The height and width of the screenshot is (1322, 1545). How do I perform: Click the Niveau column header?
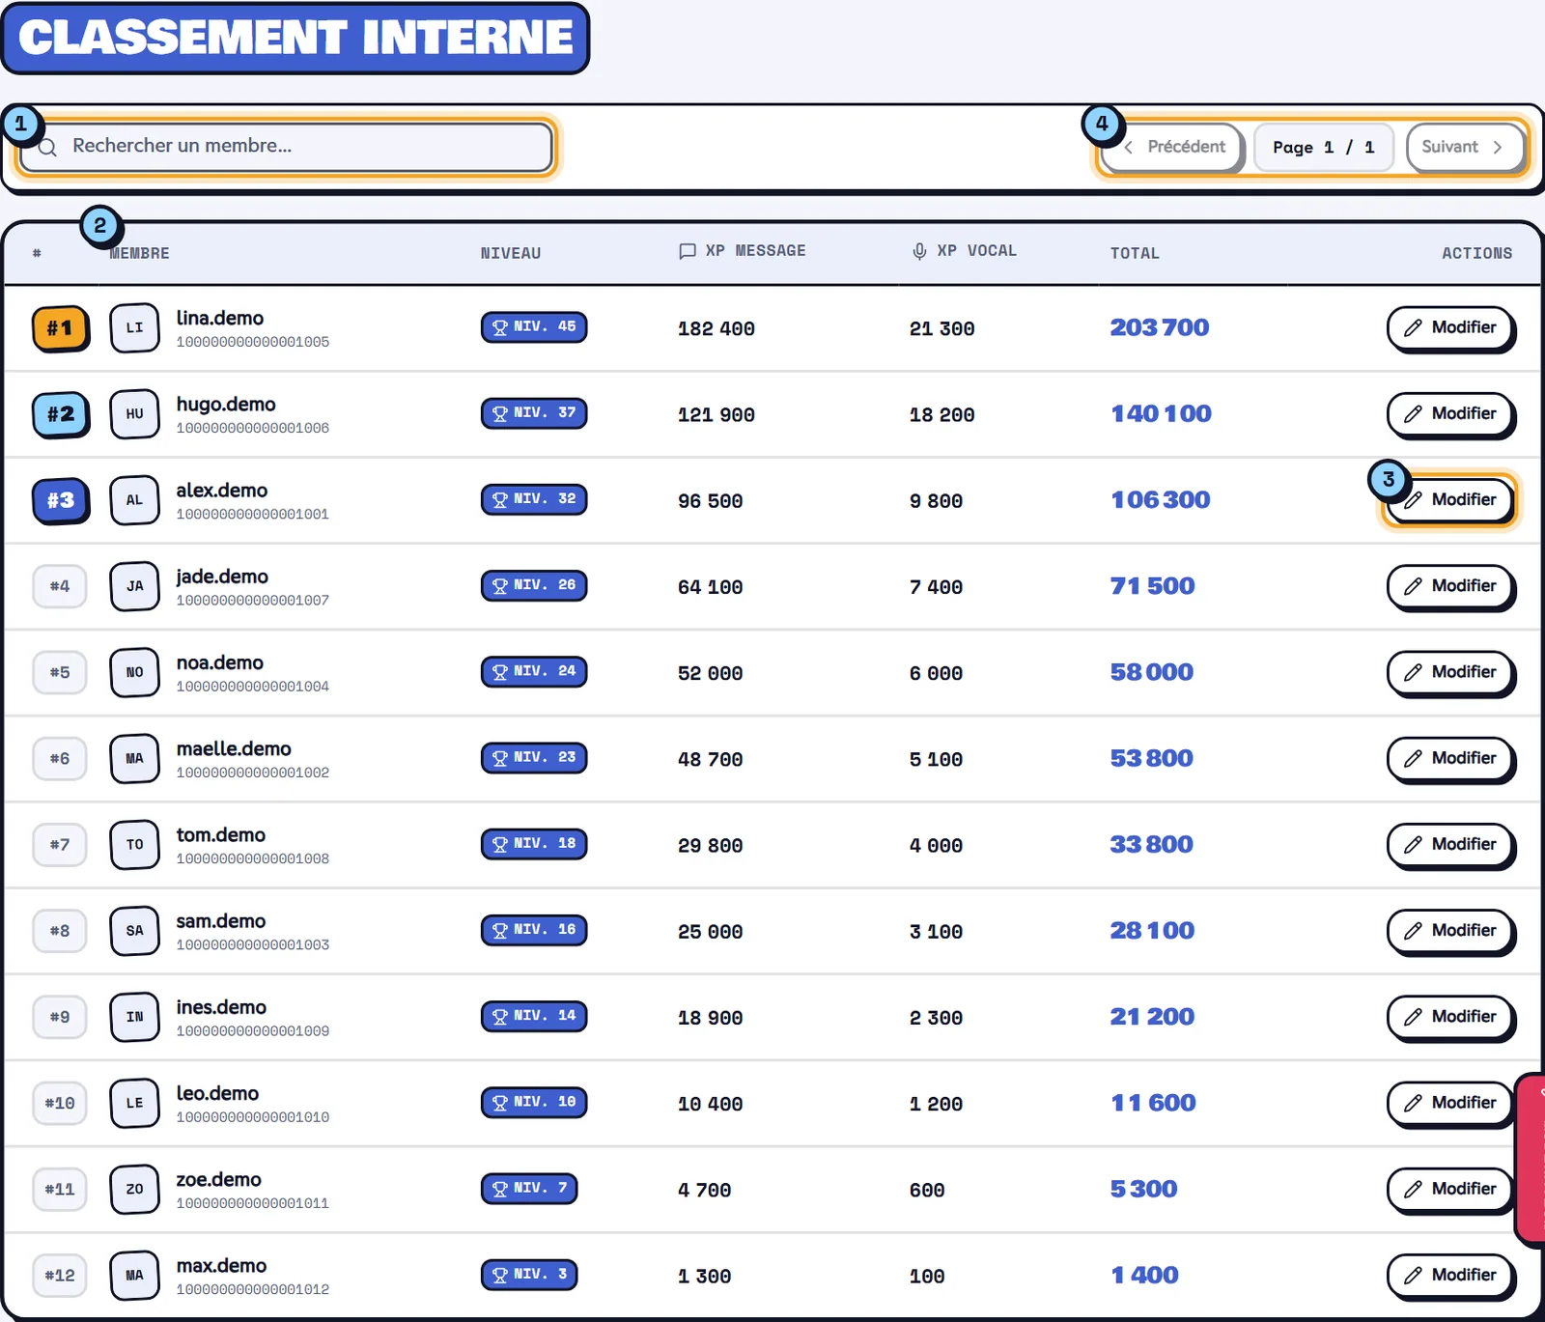tap(511, 253)
